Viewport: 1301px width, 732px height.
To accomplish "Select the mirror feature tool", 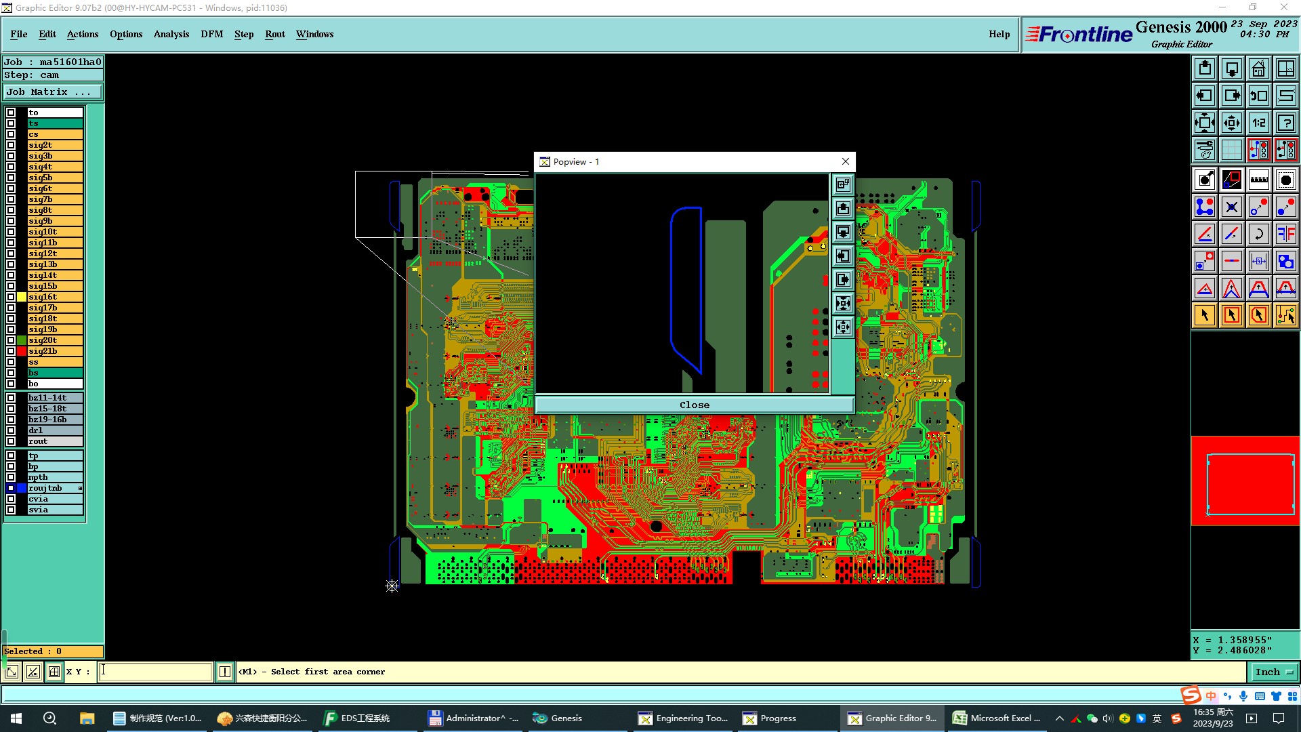I will [1285, 234].
